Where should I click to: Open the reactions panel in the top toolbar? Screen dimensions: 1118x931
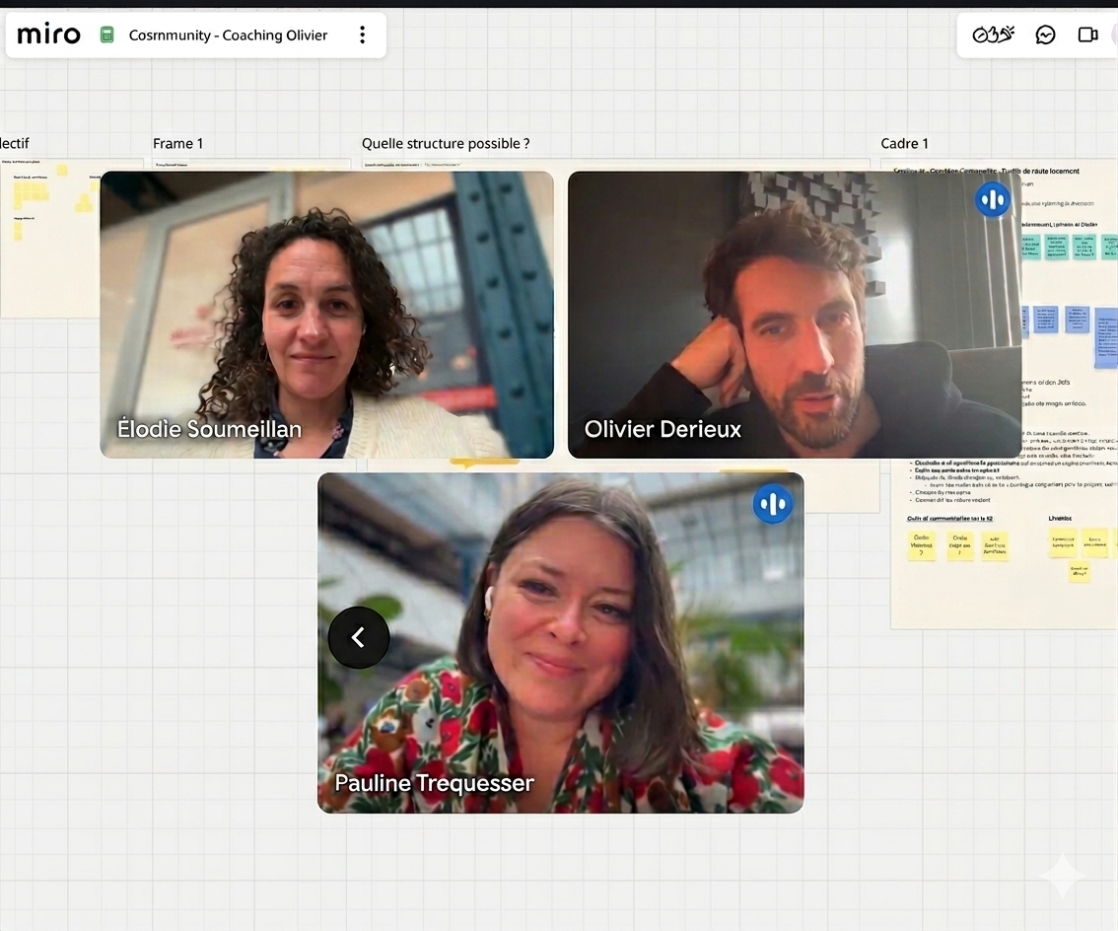pos(992,34)
